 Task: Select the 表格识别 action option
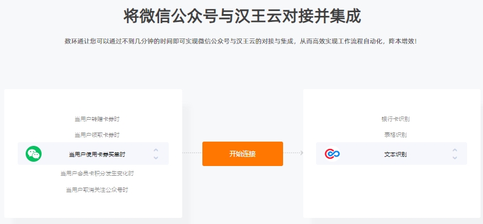tap(396, 135)
